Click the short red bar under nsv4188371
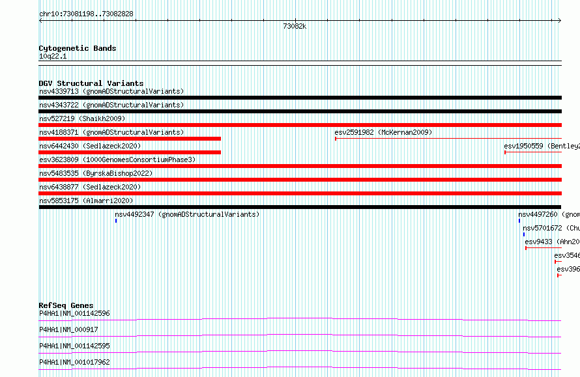This screenshot has width=580, height=377. [130, 139]
